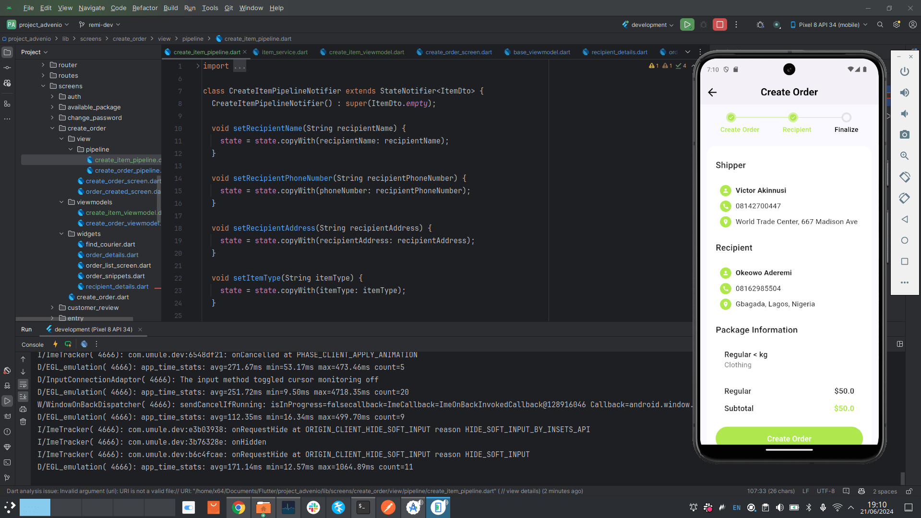This screenshot has width=921, height=518.
Task: Close the development run tab
Action: click(140, 329)
